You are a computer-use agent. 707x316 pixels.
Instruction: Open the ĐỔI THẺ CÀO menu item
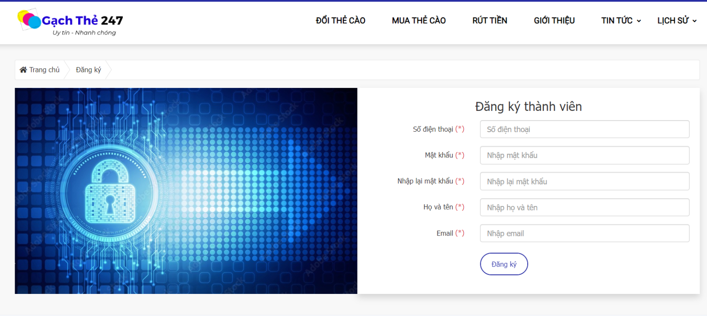(340, 20)
